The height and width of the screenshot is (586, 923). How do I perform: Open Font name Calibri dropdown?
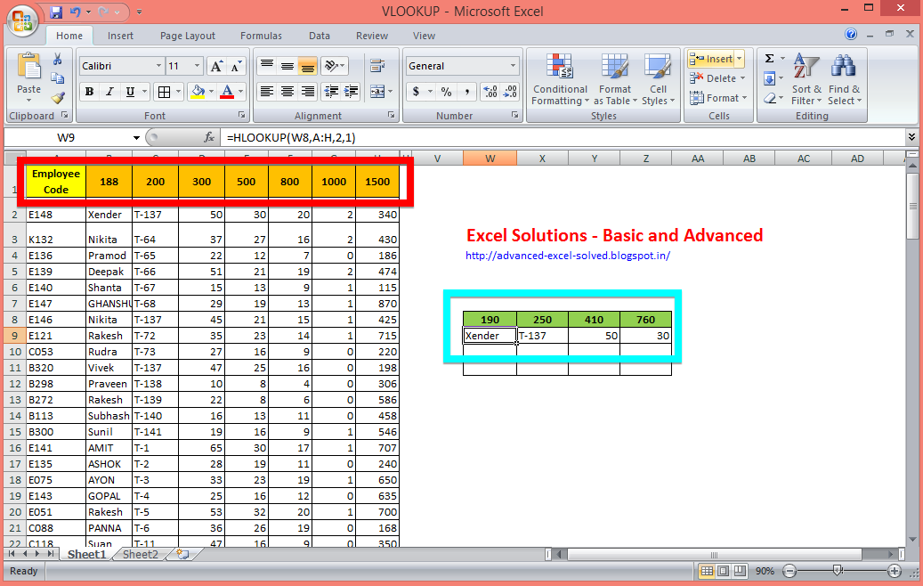click(158, 66)
